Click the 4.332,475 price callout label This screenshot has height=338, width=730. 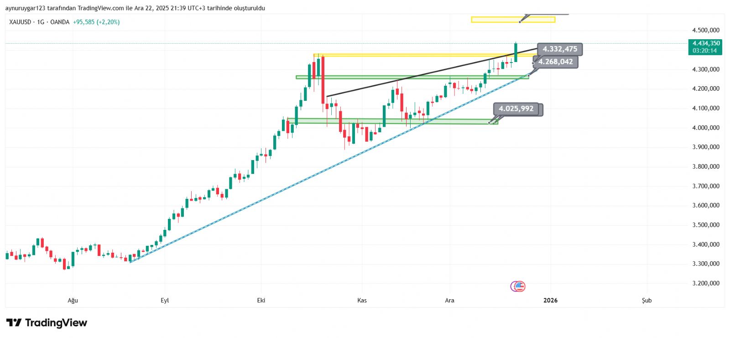coord(559,49)
